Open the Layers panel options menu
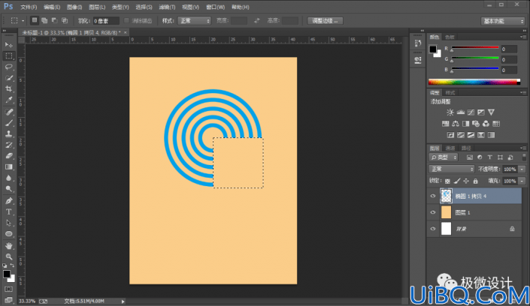Screen dimensions: 530x306 click(x=523, y=148)
